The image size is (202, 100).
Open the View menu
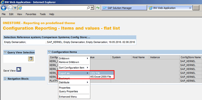pos(20,14)
